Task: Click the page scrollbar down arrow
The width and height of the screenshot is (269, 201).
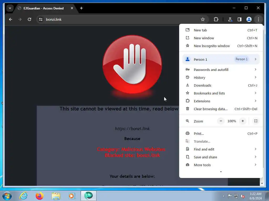Action: tap(262, 183)
